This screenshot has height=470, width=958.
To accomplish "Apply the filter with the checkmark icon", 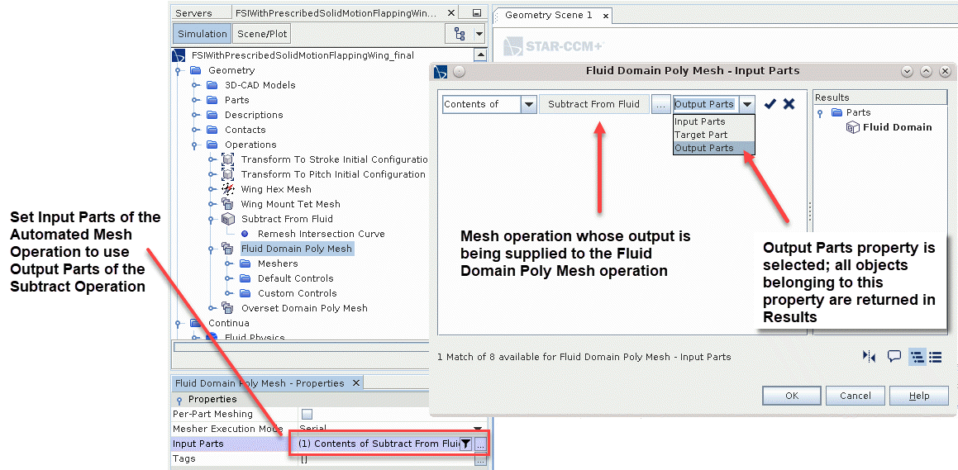I will 770,104.
